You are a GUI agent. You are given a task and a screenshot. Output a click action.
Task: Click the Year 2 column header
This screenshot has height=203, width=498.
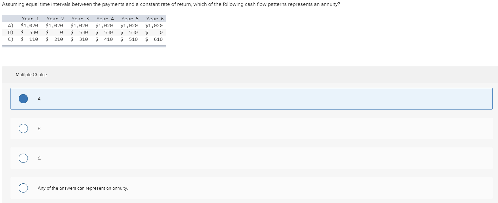point(55,19)
